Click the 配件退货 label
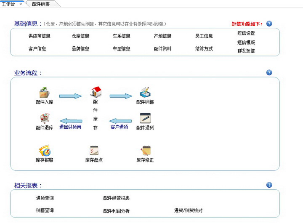Screen dimensions: 303x223 coord(145,127)
